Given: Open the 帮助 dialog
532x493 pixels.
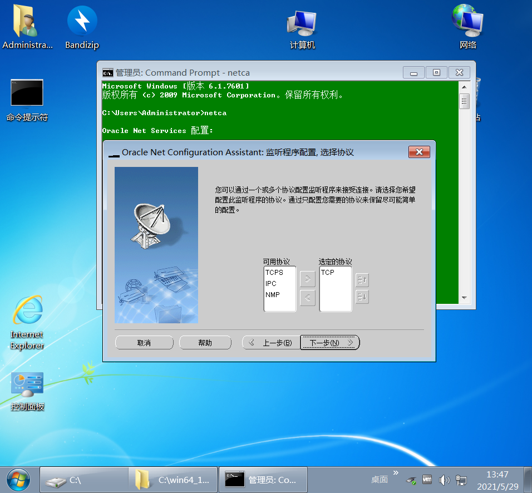Looking at the screenshot, I should (x=205, y=342).
